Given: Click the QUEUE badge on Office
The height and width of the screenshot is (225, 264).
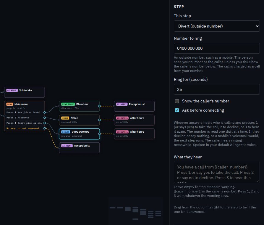Looking at the screenshot, I should pyautogui.click(x=65, y=118).
